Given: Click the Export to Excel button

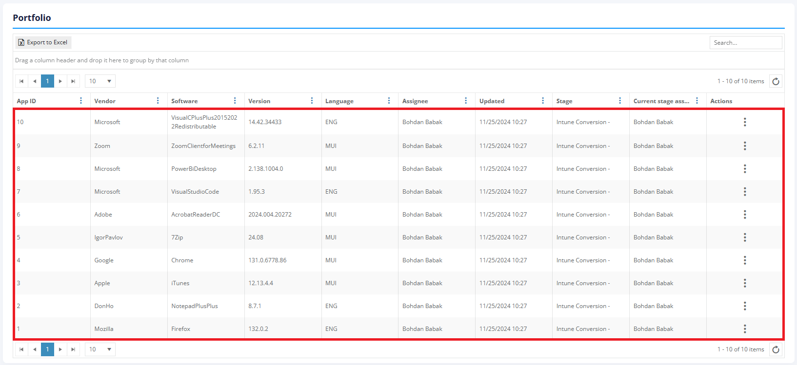Looking at the screenshot, I should tap(43, 42).
